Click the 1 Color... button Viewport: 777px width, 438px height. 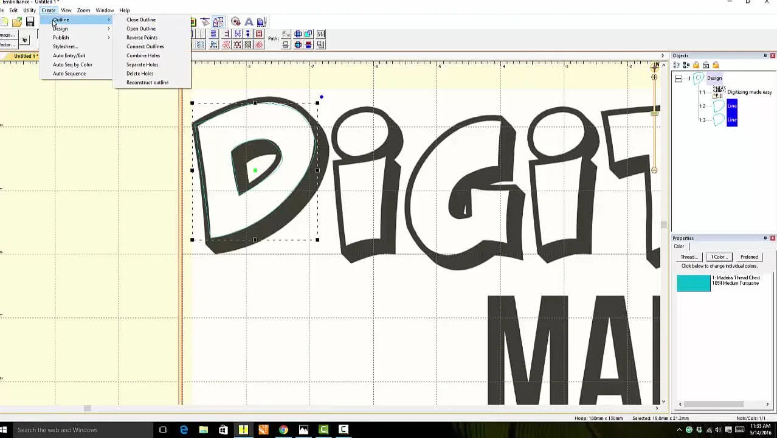point(719,257)
